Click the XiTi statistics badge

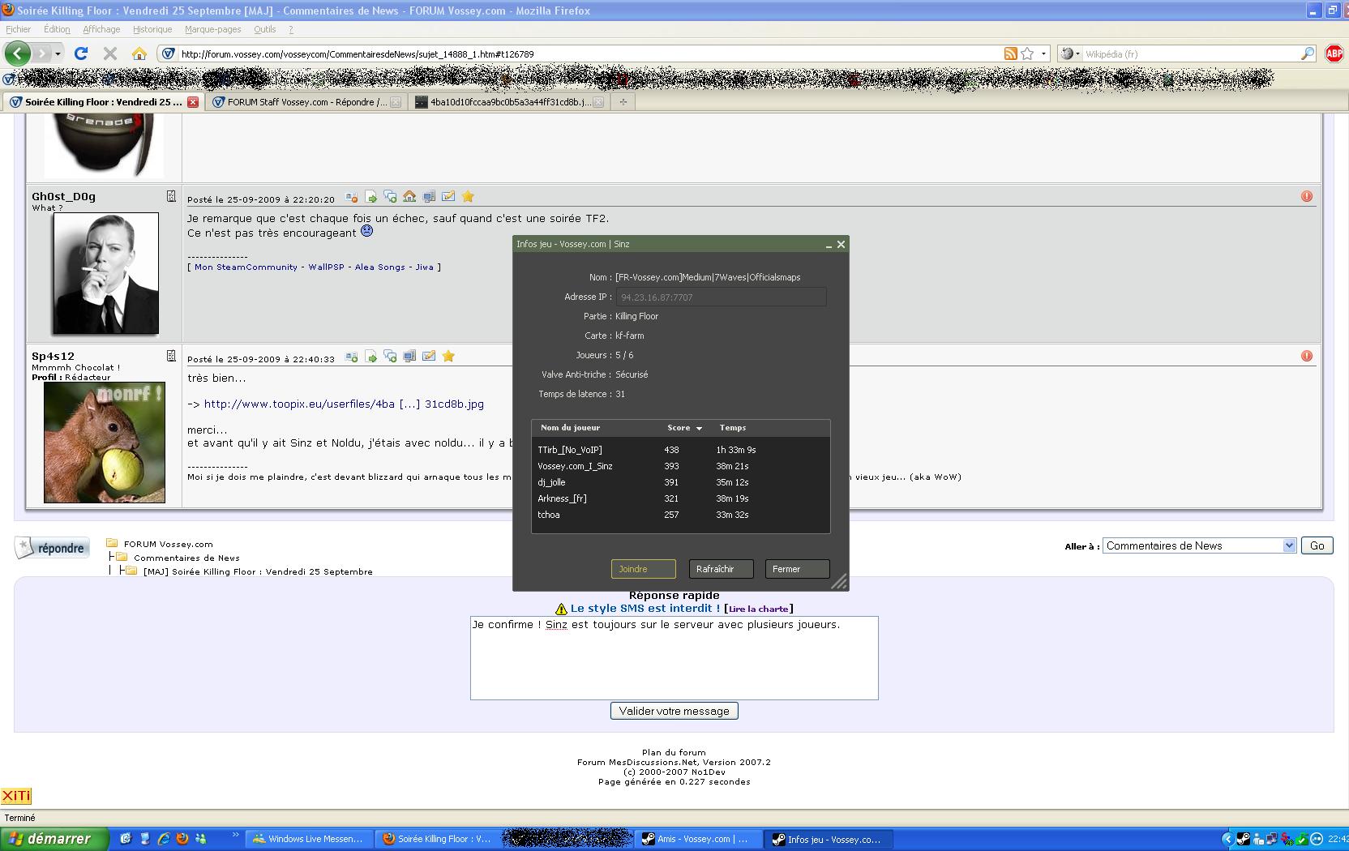pos(16,797)
